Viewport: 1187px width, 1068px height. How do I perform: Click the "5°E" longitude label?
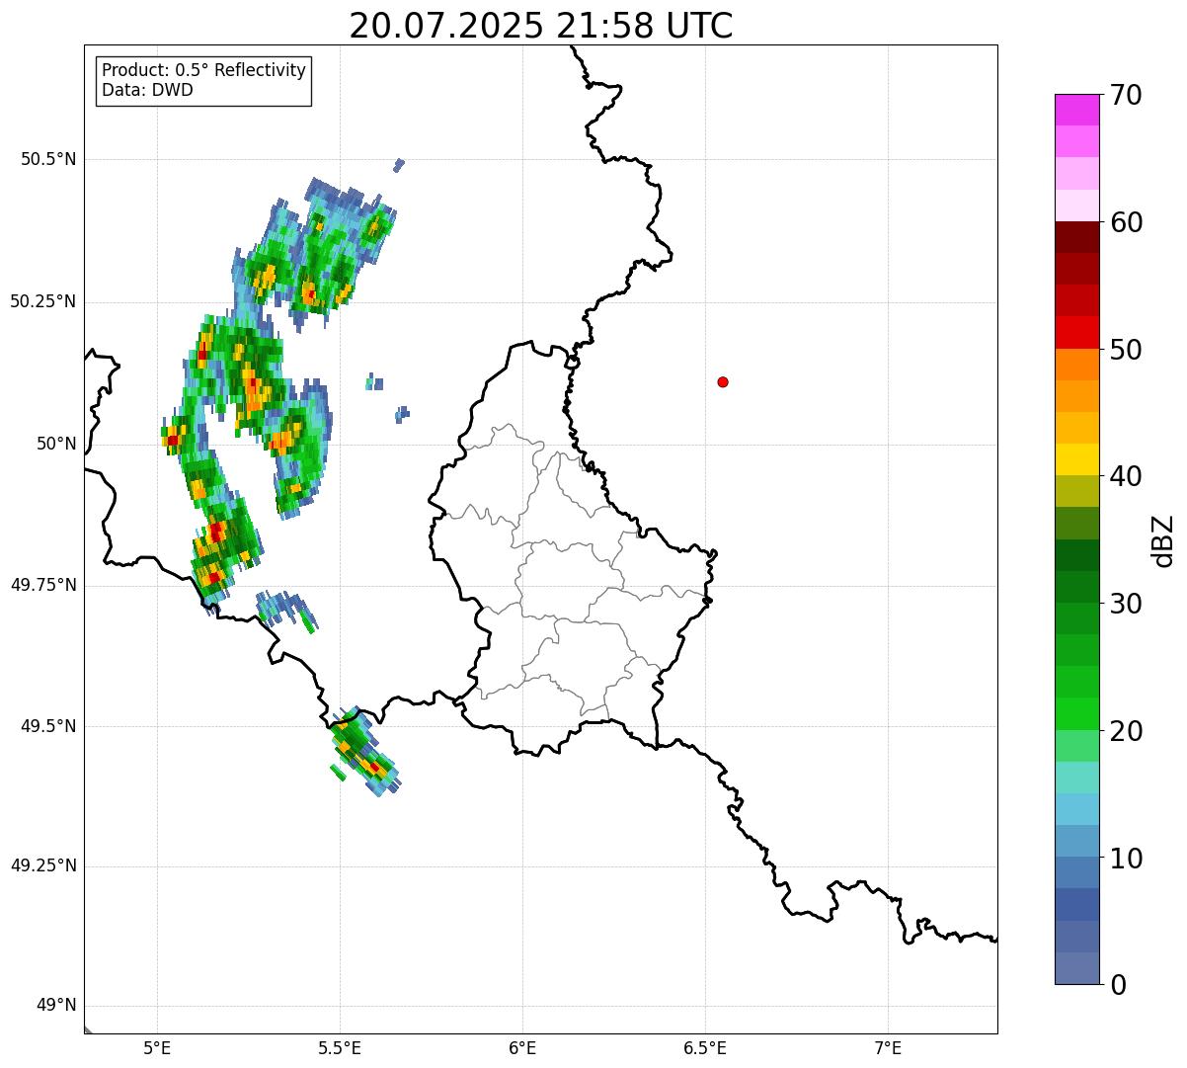[x=157, y=1047]
